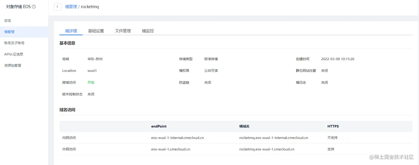Click the 版本控制状态 value 关闭
Viewport: 419px width, 165px height.
point(91,94)
